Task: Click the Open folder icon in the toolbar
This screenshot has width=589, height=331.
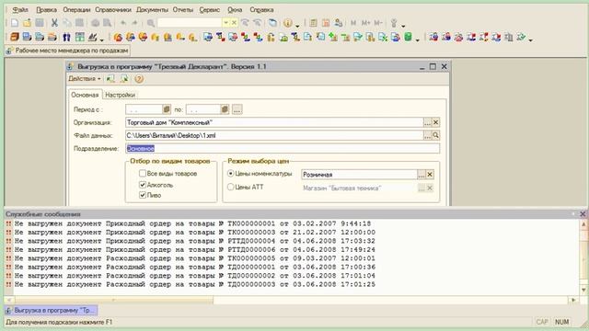Action: click(x=27, y=23)
